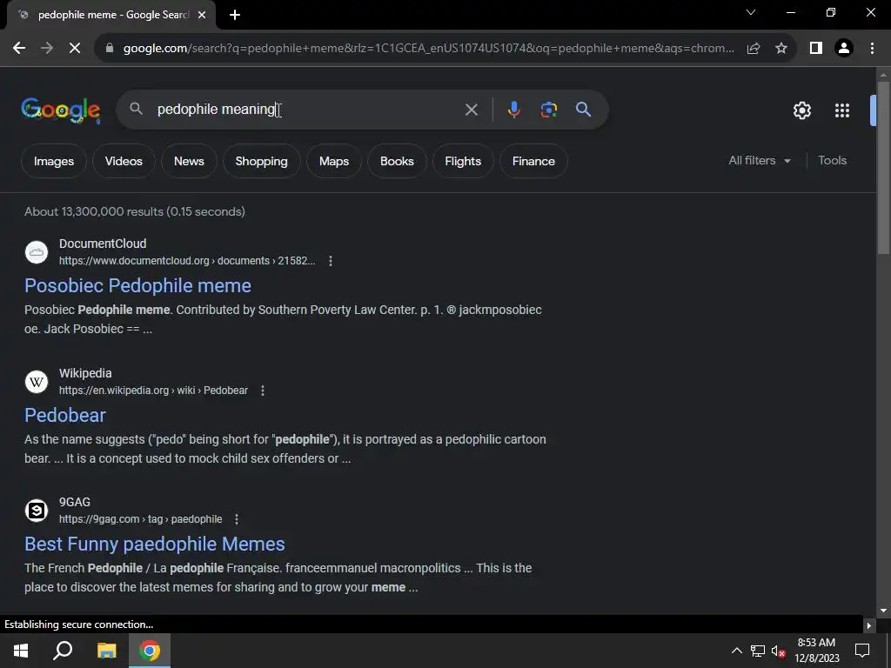Switch to Maps results

334,161
